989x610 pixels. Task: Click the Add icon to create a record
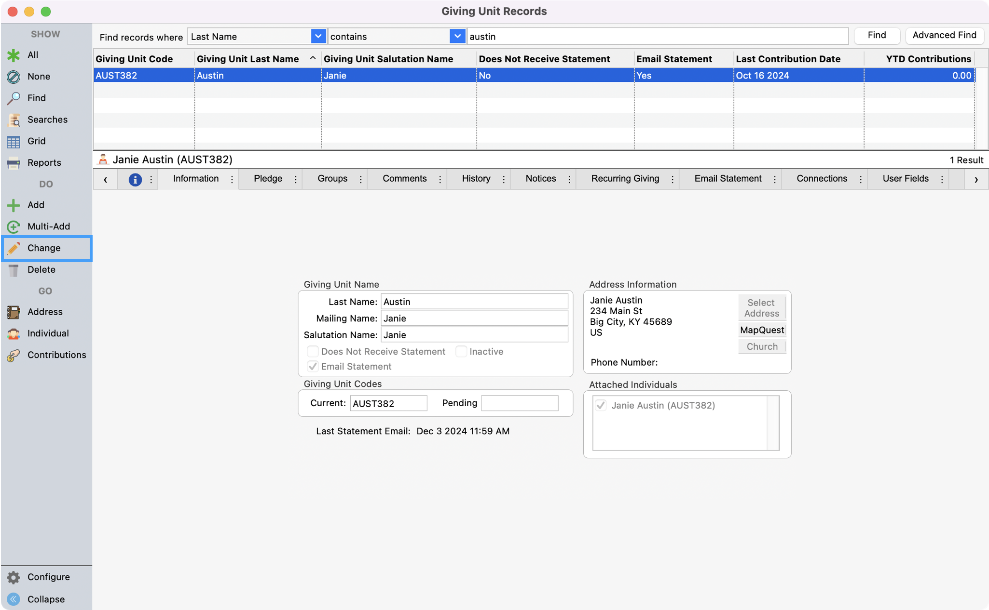point(13,205)
